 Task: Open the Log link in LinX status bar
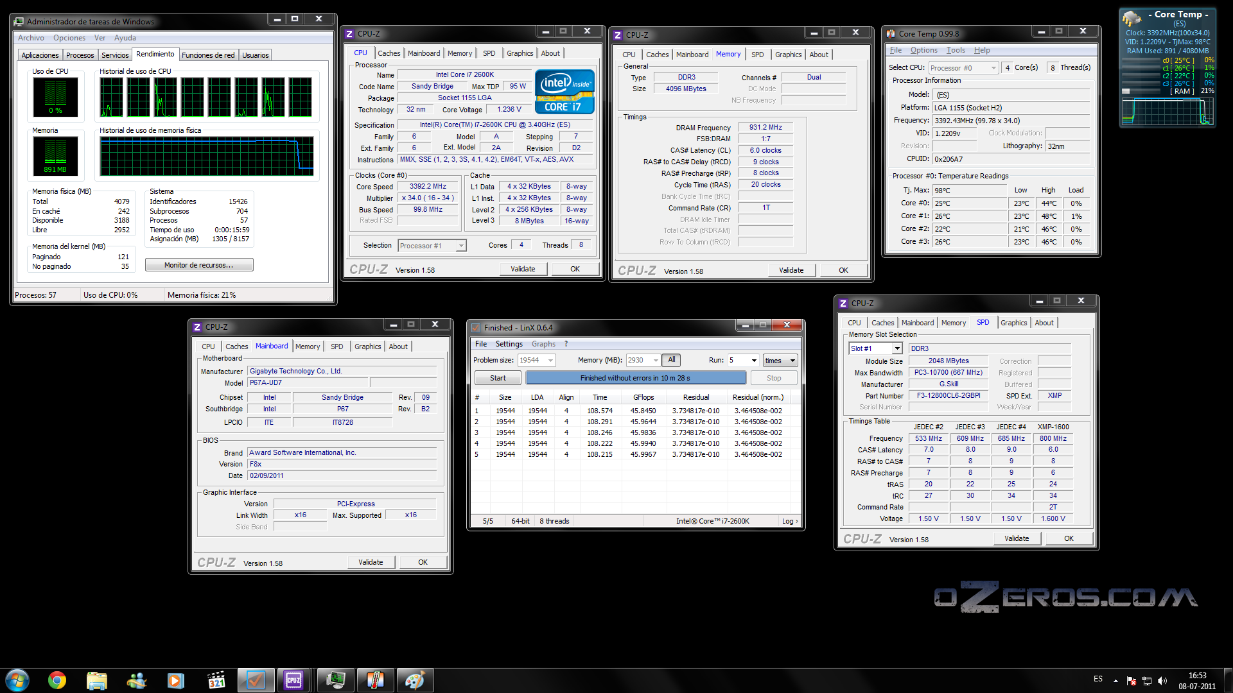click(790, 521)
